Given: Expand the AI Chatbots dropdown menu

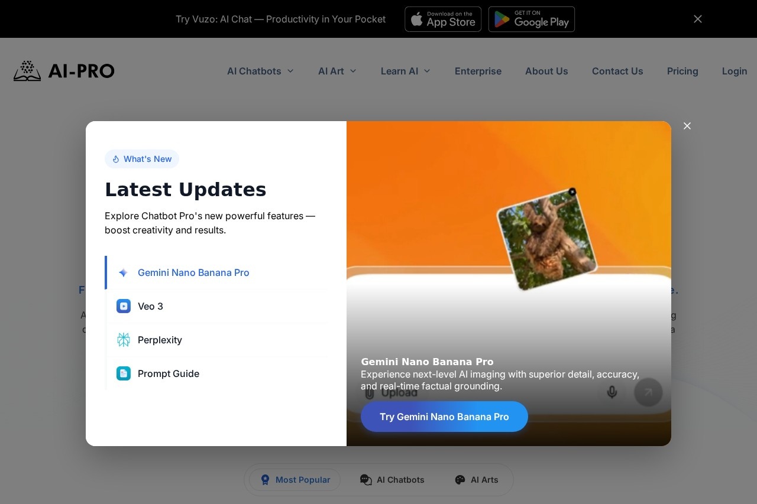Looking at the screenshot, I should (260, 71).
